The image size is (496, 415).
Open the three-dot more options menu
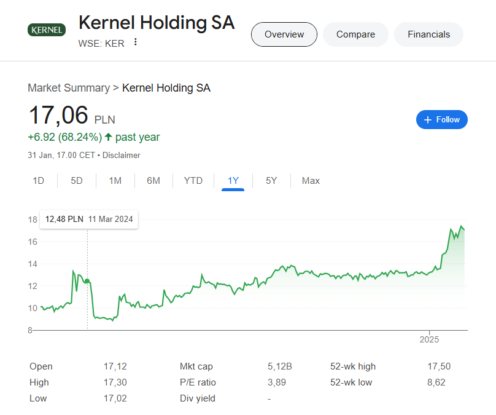pyautogui.click(x=136, y=42)
